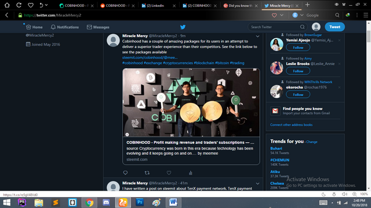Expand options chevron on the TenX tweet
This screenshot has width=371, height=208.
pos(257,184)
